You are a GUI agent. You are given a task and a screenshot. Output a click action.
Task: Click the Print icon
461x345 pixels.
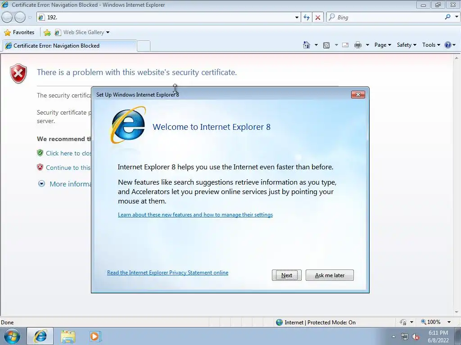click(x=358, y=45)
